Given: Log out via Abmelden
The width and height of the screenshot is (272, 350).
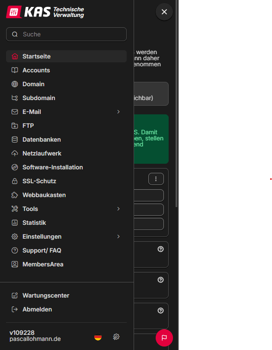Looking at the screenshot, I should (x=67, y=309).
